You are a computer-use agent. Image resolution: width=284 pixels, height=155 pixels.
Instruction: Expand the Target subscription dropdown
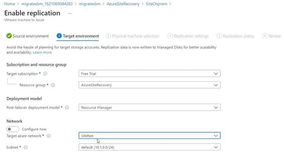(x=149, y=73)
